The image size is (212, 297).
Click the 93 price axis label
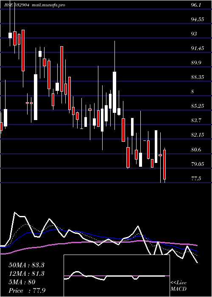pos(194,34)
